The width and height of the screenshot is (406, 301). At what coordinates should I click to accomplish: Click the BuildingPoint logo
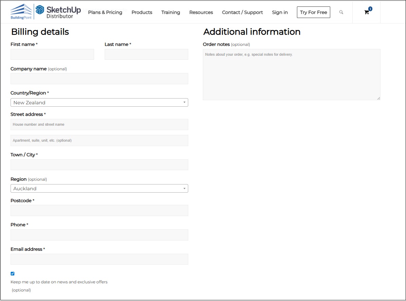tap(21, 12)
